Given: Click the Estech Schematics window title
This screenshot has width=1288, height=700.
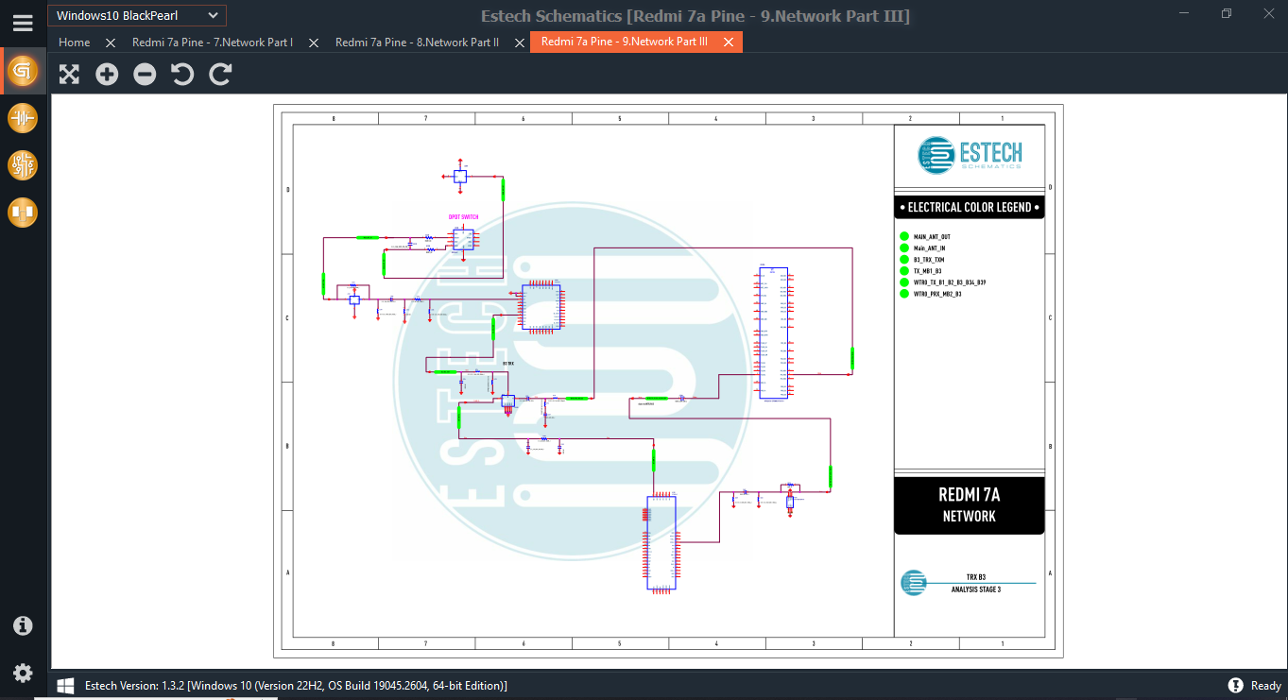Looking at the screenshot, I should click(696, 16).
